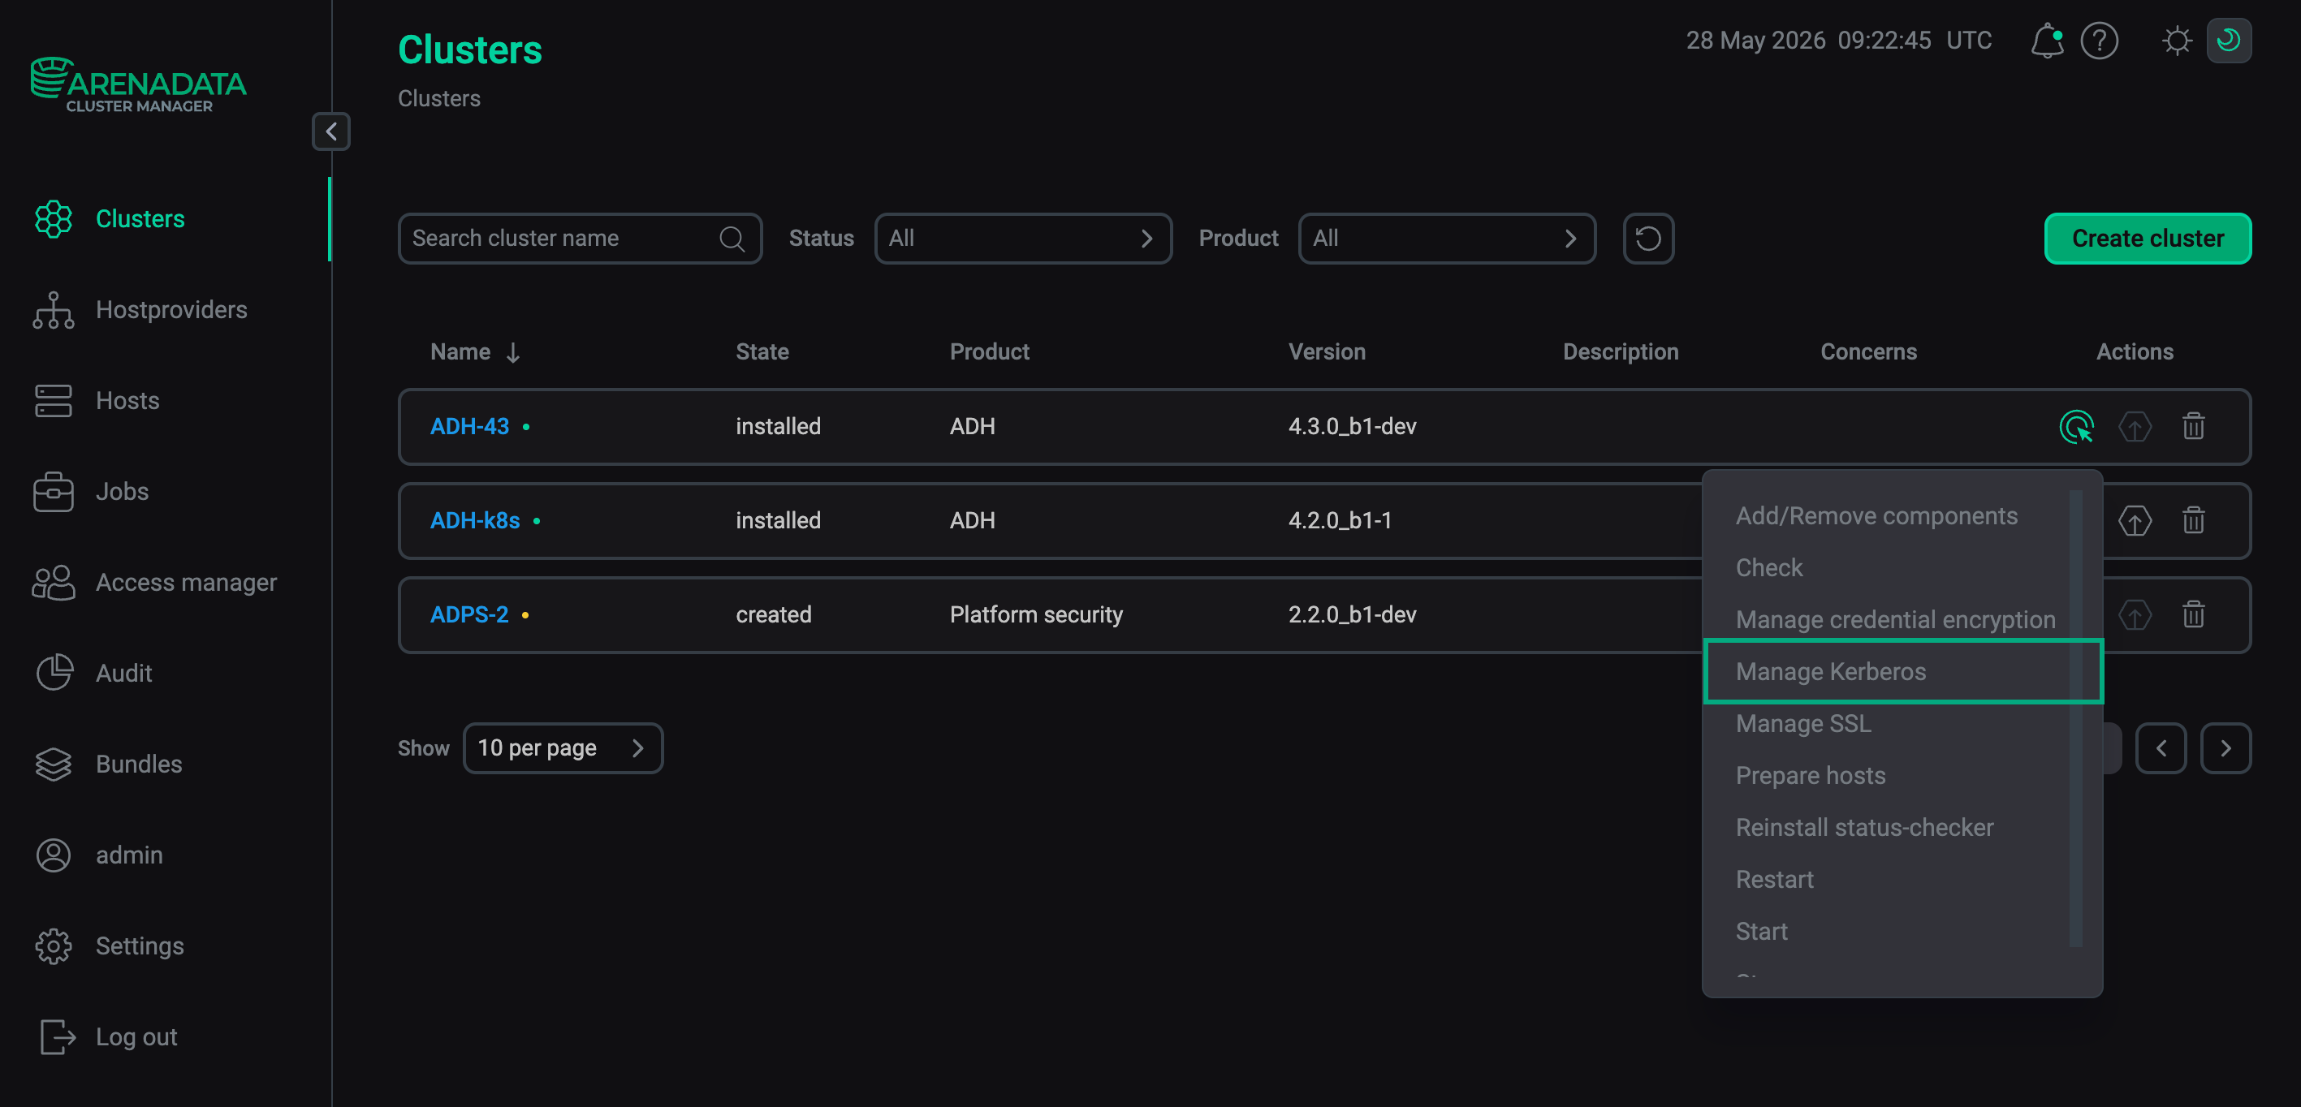Click the actions menu scrollbar
The height and width of the screenshot is (1107, 2301).
[x=2076, y=719]
